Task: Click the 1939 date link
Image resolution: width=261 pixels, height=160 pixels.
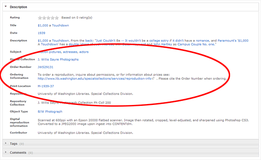Action: [41, 33]
